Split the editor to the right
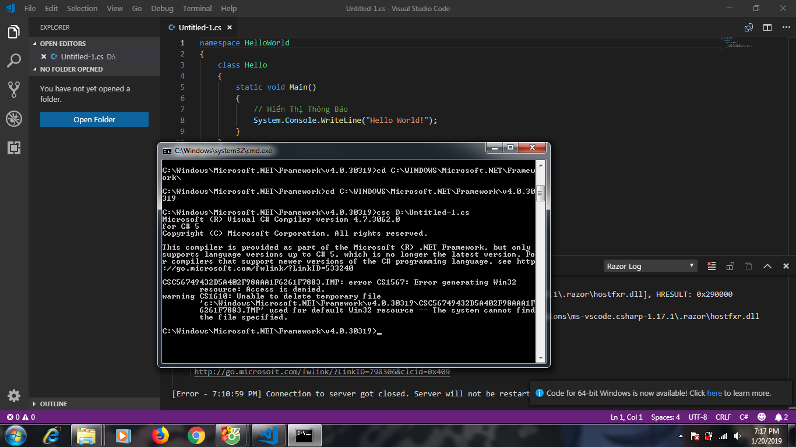This screenshot has height=447, width=796. [767, 27]
